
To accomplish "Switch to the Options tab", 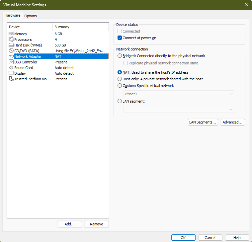I will 31,16.
